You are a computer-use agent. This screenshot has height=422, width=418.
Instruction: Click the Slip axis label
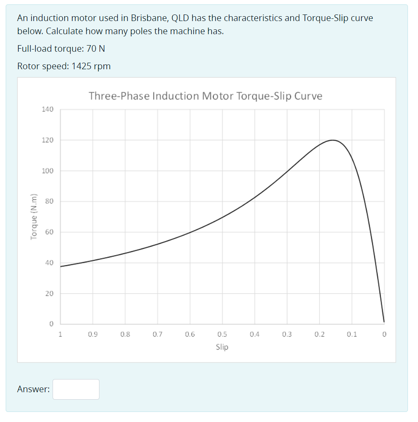point(222,347)
